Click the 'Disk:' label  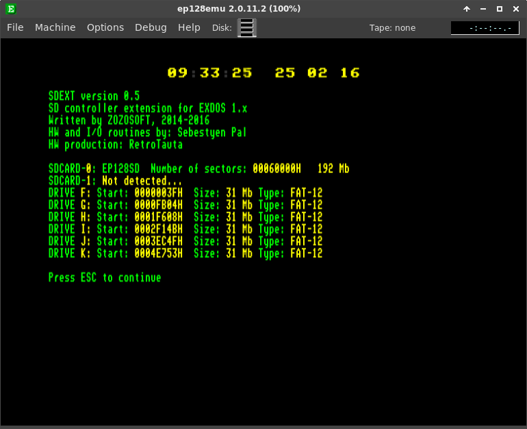[222, 28]
